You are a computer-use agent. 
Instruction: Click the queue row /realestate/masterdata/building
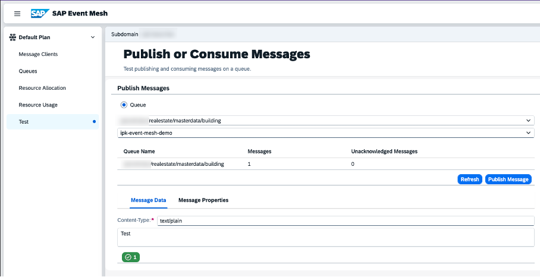[x=326, y=164]
